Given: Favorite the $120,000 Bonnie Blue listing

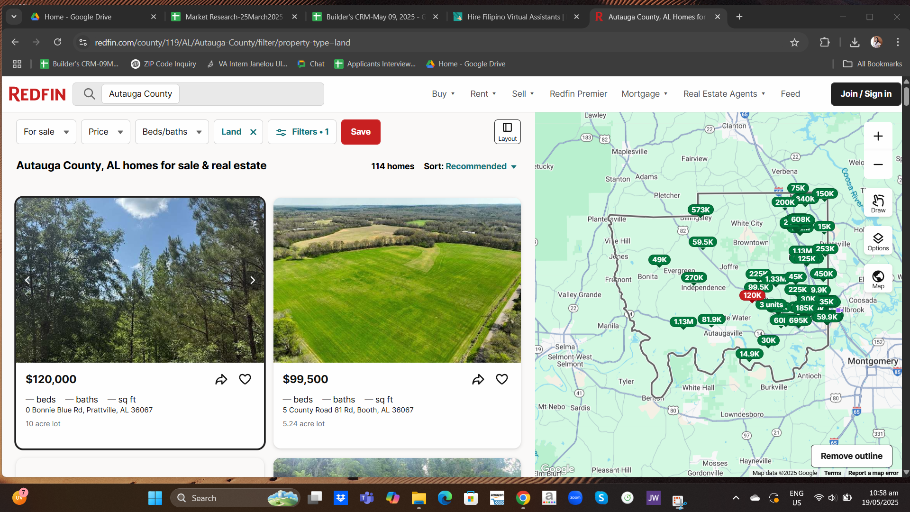Looking at the screenshot, I should (245, 379).
